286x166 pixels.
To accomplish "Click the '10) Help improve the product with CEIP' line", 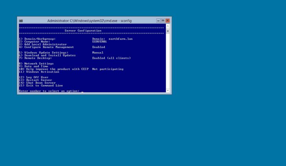I will pyautogui.click(x=54, y=69).
